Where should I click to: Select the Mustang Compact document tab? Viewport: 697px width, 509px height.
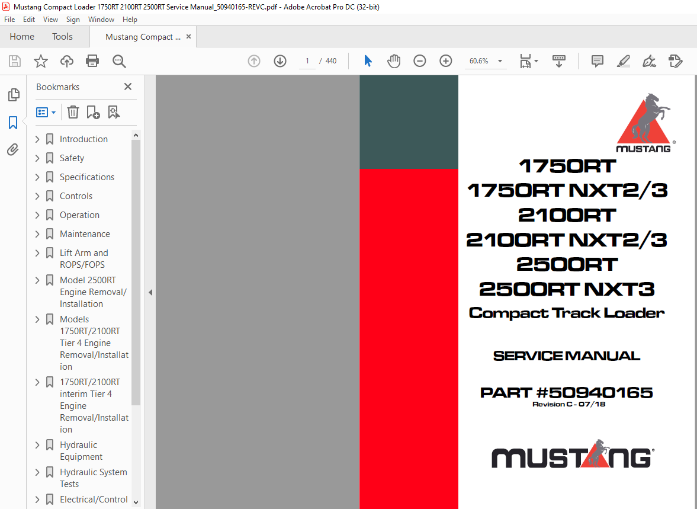click(x=143, y=37)
